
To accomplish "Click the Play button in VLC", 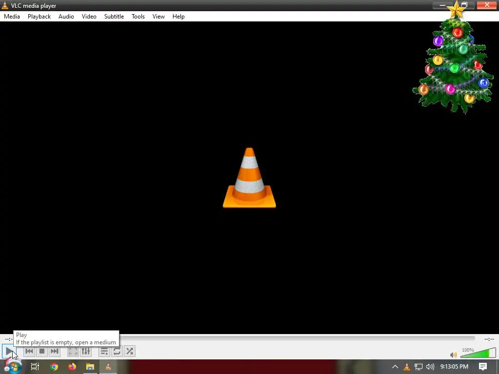I will (8, 351).
